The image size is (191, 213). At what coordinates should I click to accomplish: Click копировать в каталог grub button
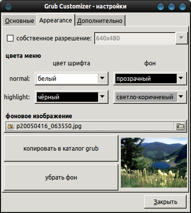pos(61,148)
